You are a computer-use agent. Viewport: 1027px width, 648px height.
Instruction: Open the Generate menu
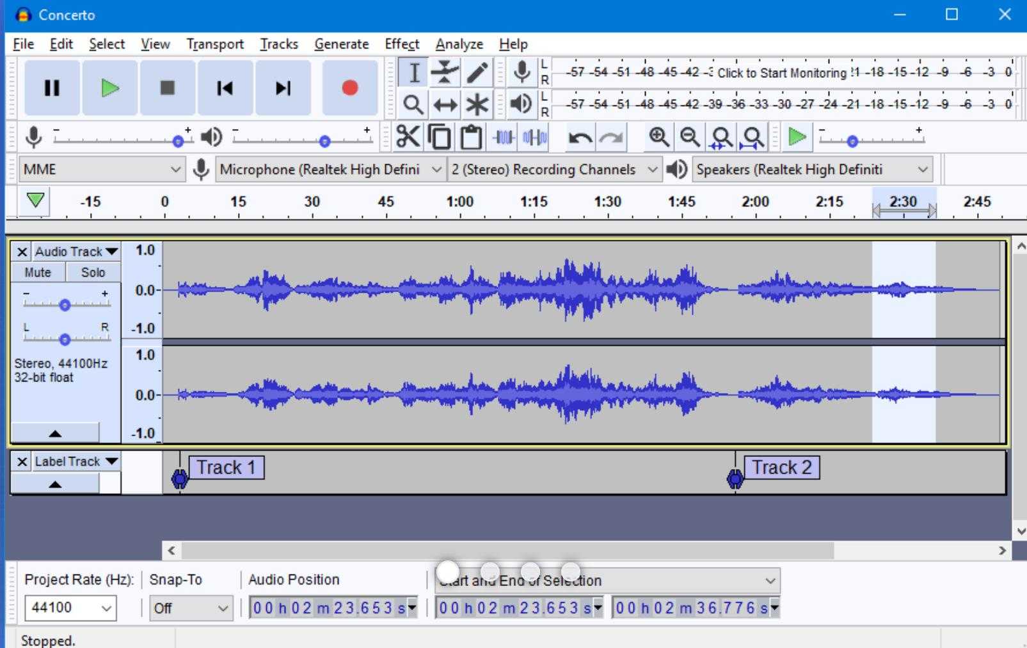[342, 44]
